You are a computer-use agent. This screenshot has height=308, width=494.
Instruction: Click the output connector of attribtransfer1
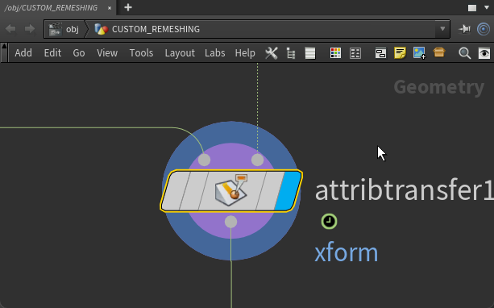pos(231,222)
